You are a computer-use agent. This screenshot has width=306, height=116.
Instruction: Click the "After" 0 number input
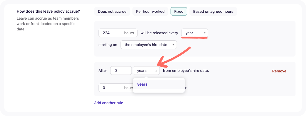click(x=121, y=71)
